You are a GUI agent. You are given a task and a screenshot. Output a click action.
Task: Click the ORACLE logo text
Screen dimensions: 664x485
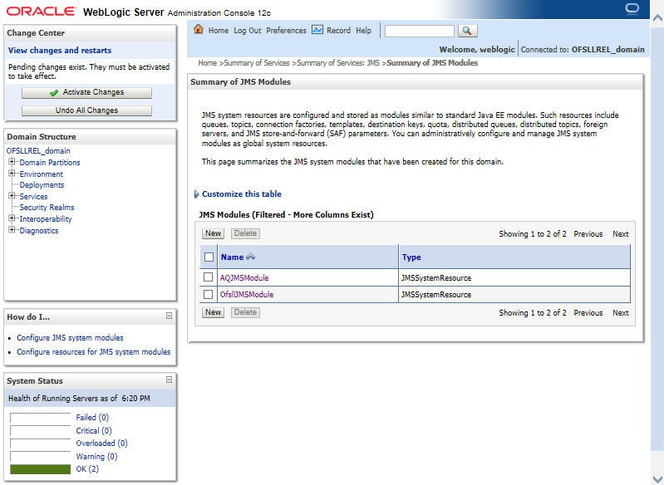[x=41, y=12]
